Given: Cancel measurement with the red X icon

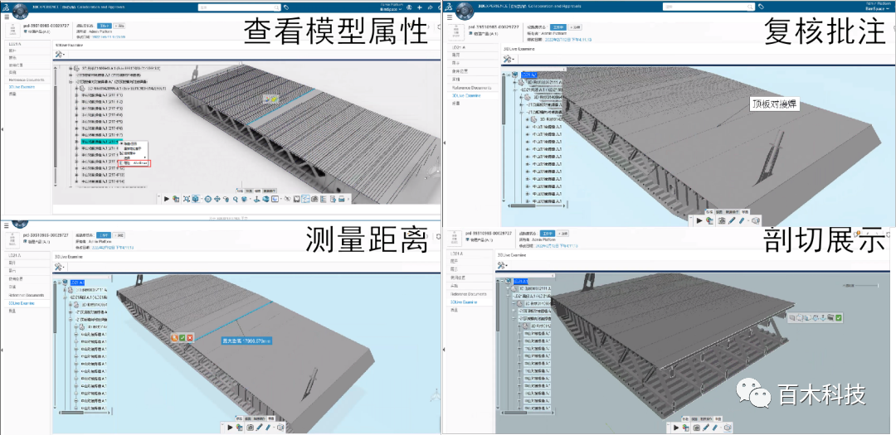Looking at the screenshot, I should 190,337.
